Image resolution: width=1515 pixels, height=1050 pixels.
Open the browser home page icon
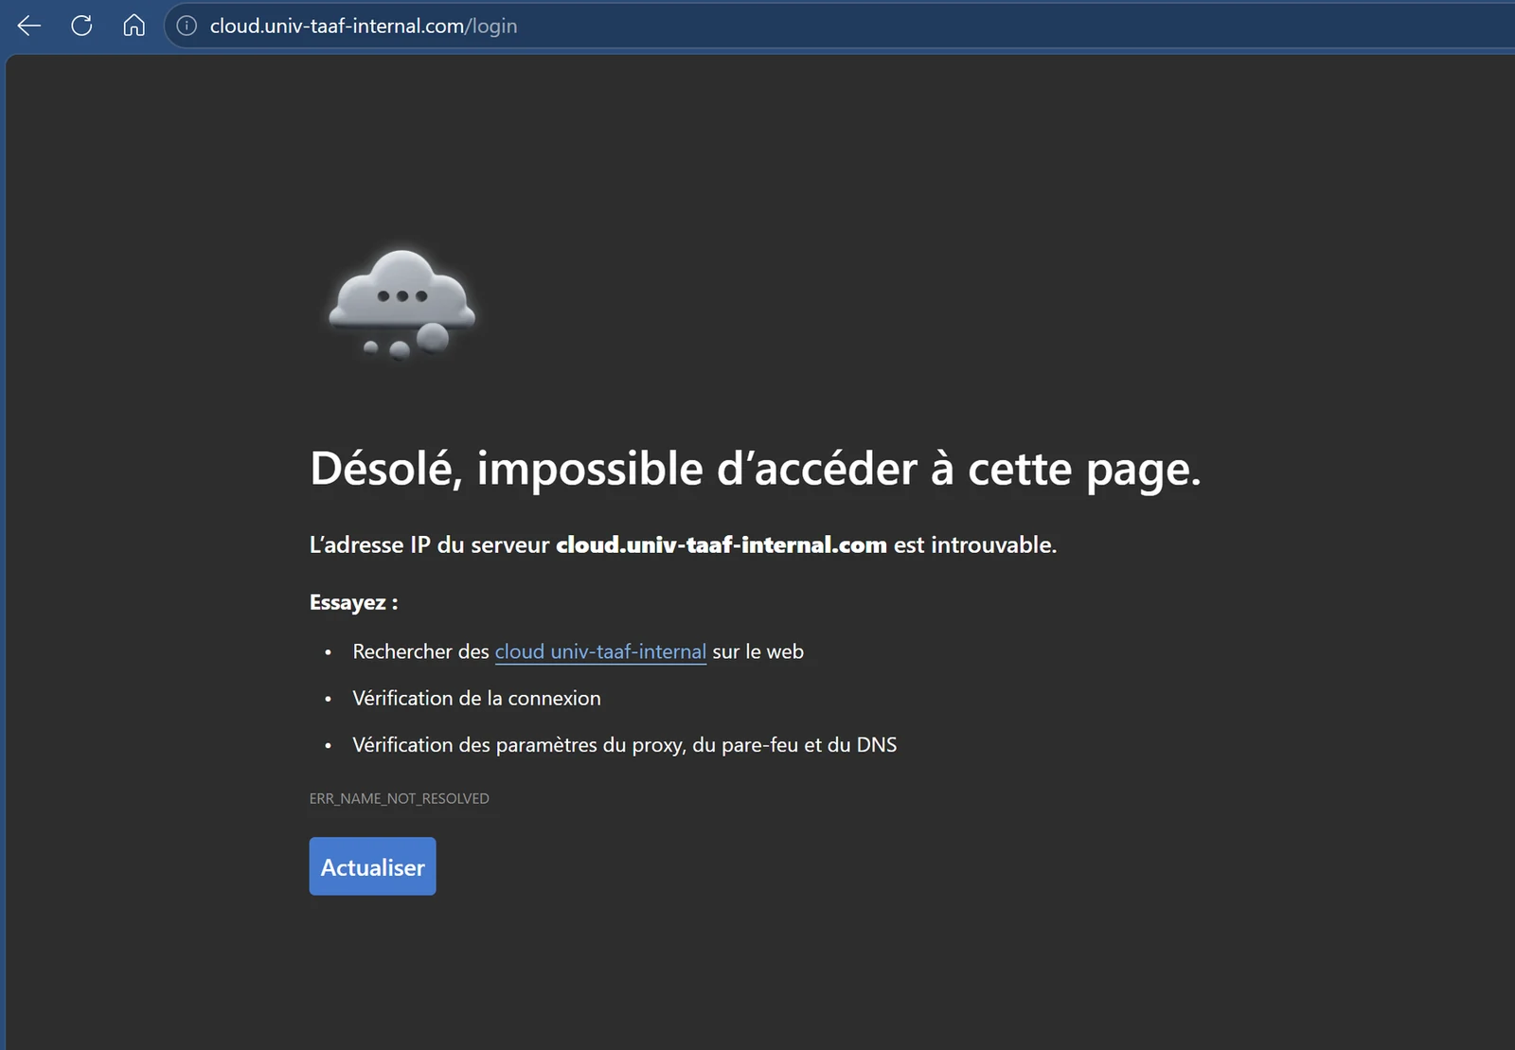tap(134, 26)
